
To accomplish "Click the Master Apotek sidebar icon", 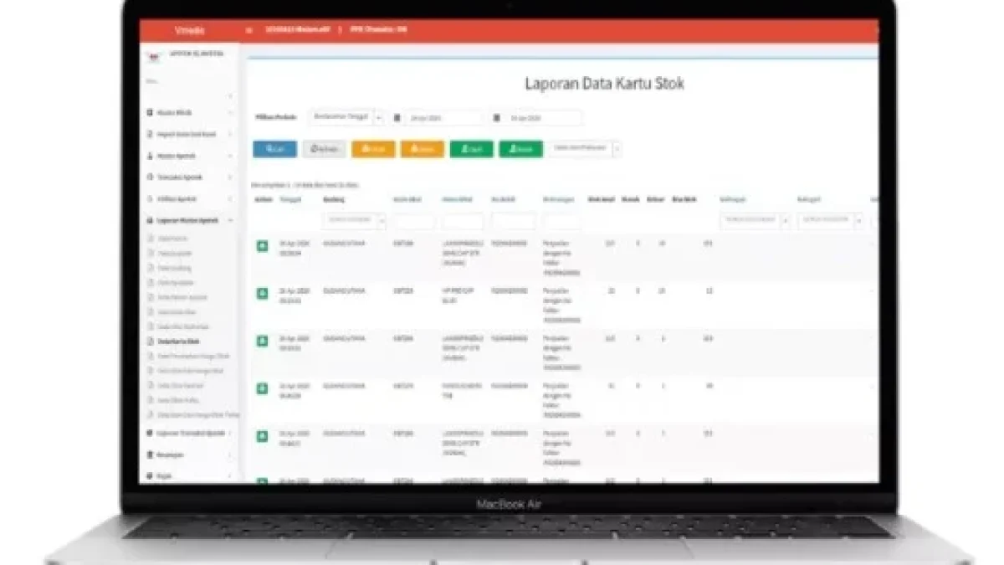I will pos(150,156).
